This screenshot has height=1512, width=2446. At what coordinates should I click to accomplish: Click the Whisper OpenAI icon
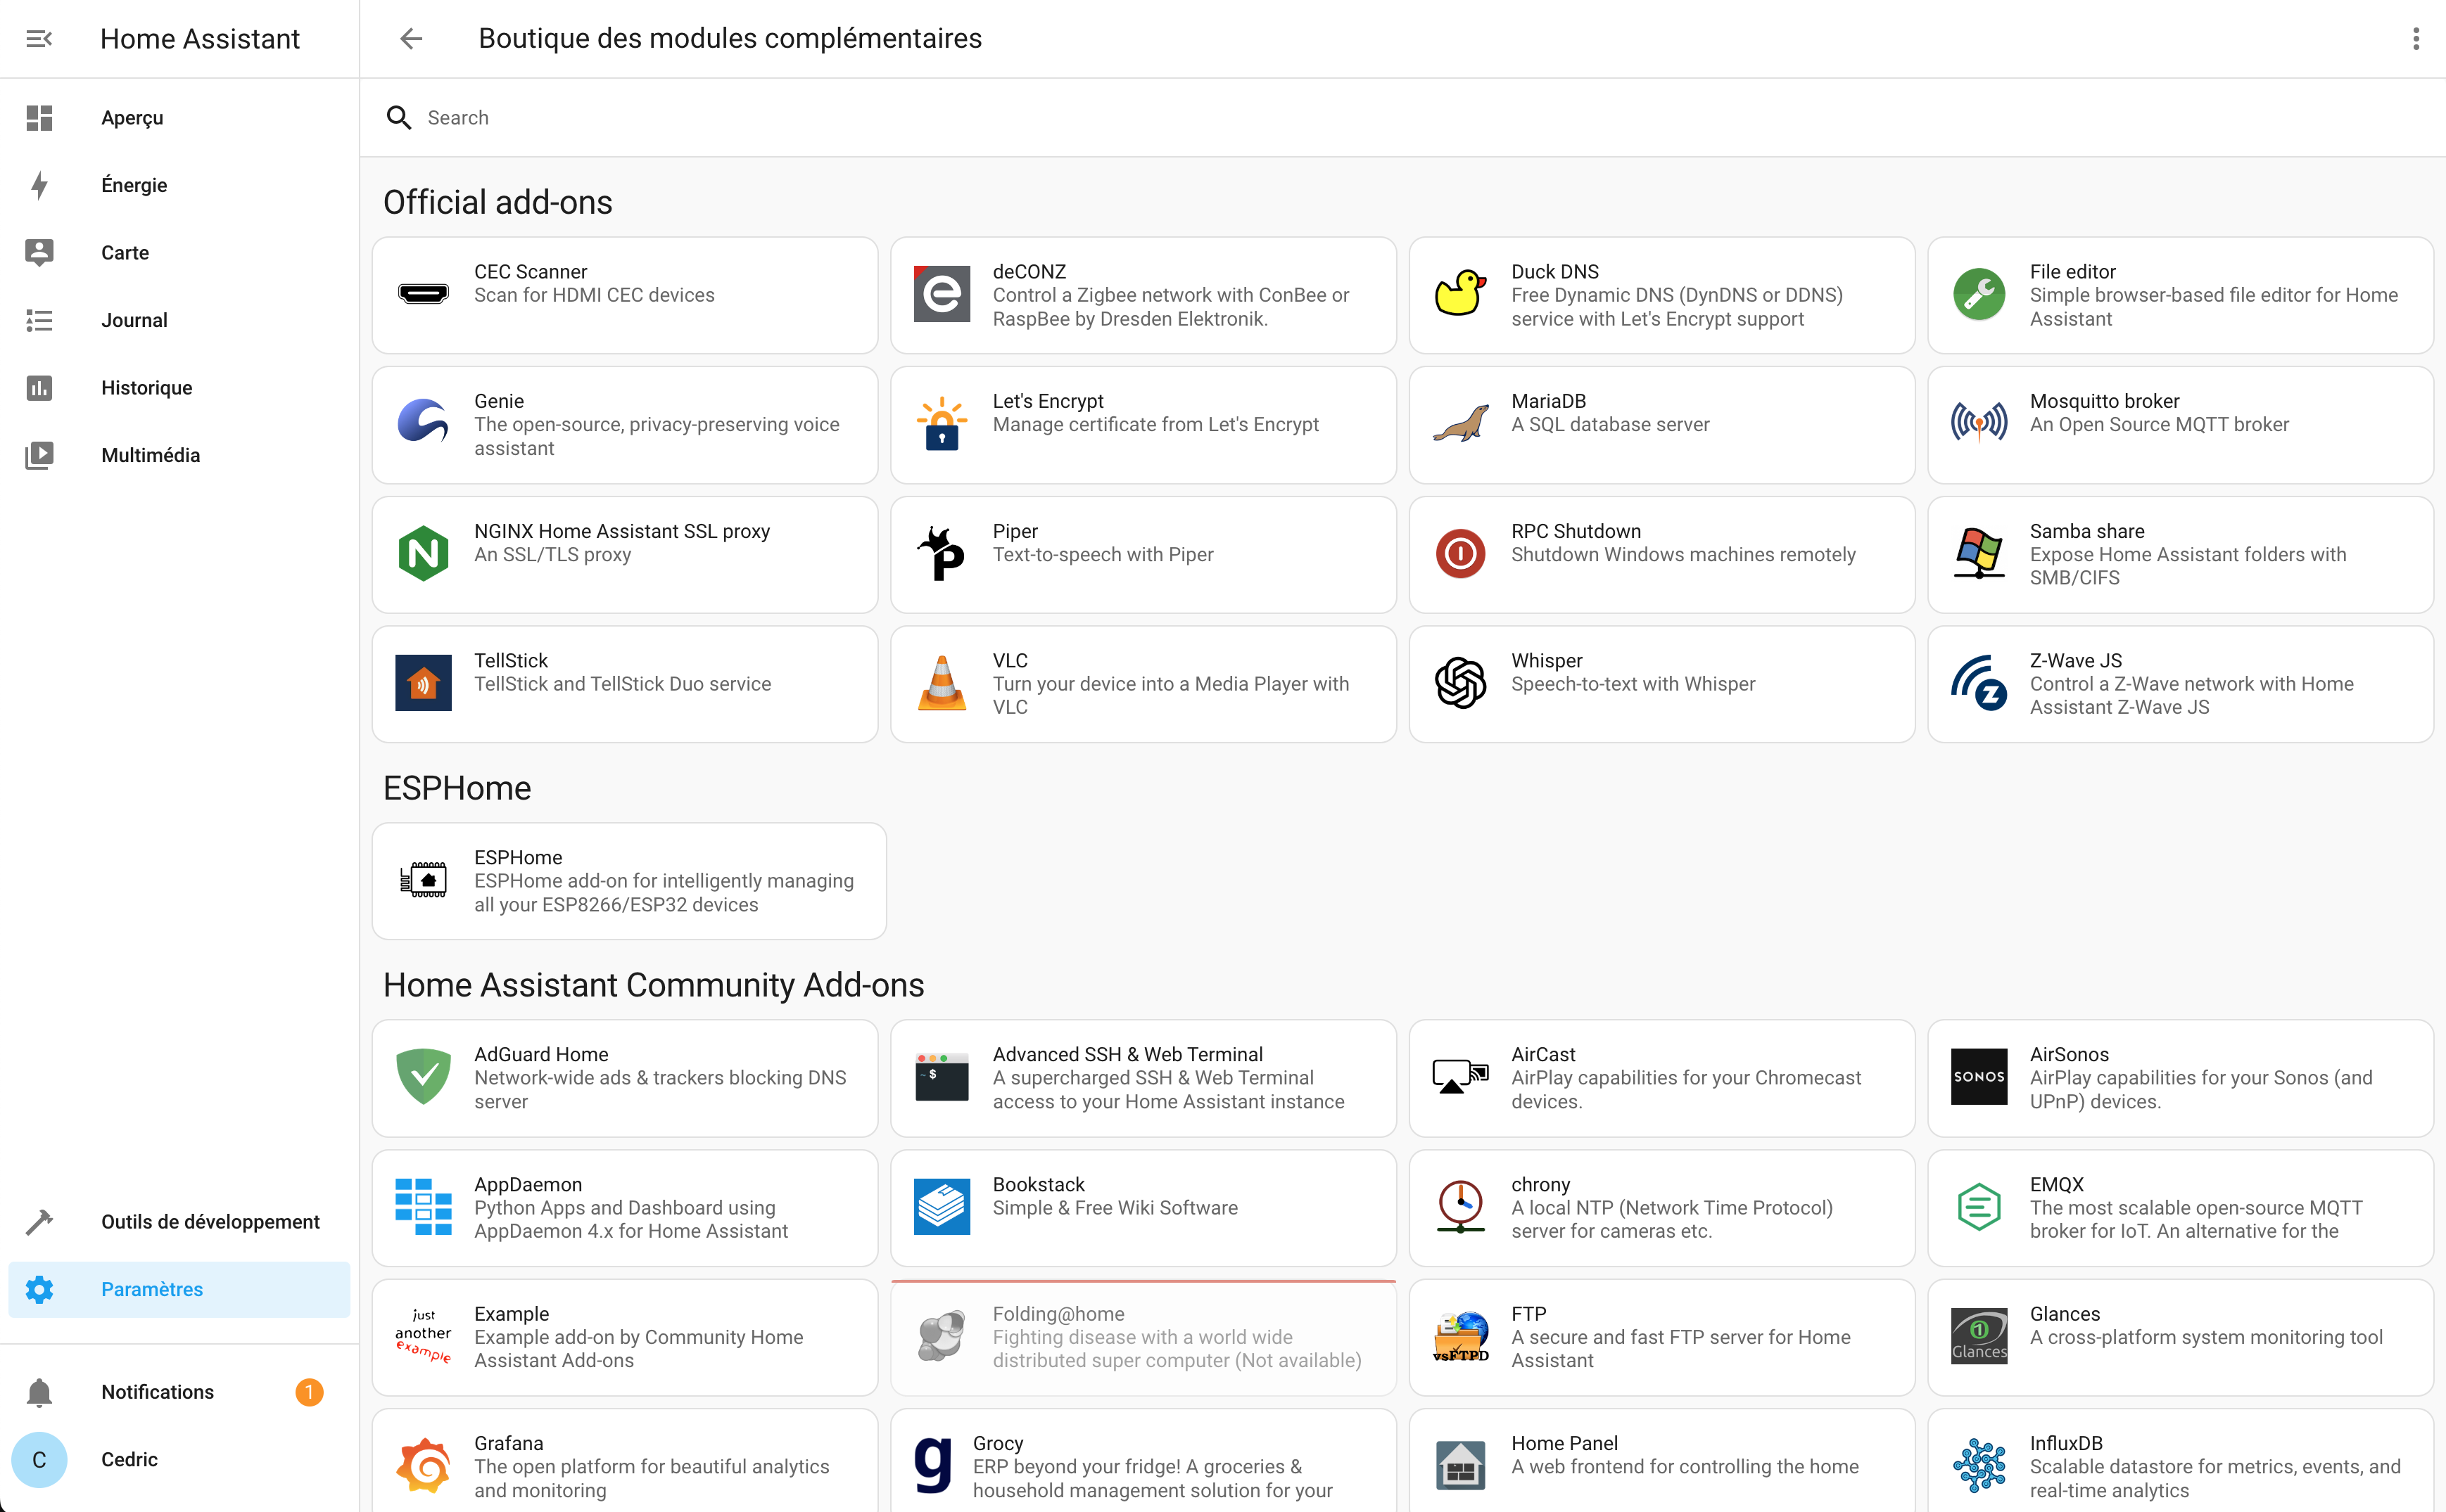(1459, 683)
